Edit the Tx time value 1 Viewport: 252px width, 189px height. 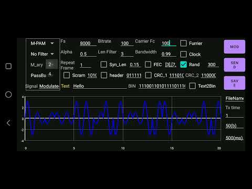pos(235,115)
